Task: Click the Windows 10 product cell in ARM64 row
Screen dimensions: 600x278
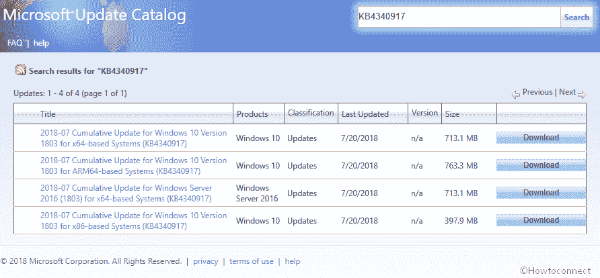Action: 258,166
